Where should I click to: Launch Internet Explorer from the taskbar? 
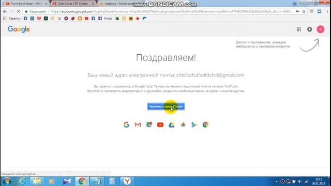click(x=22, y=181)
